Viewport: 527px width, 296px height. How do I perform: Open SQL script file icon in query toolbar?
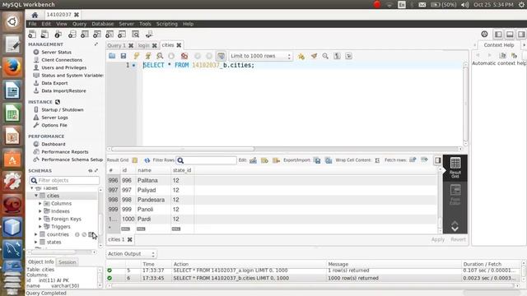112,56
